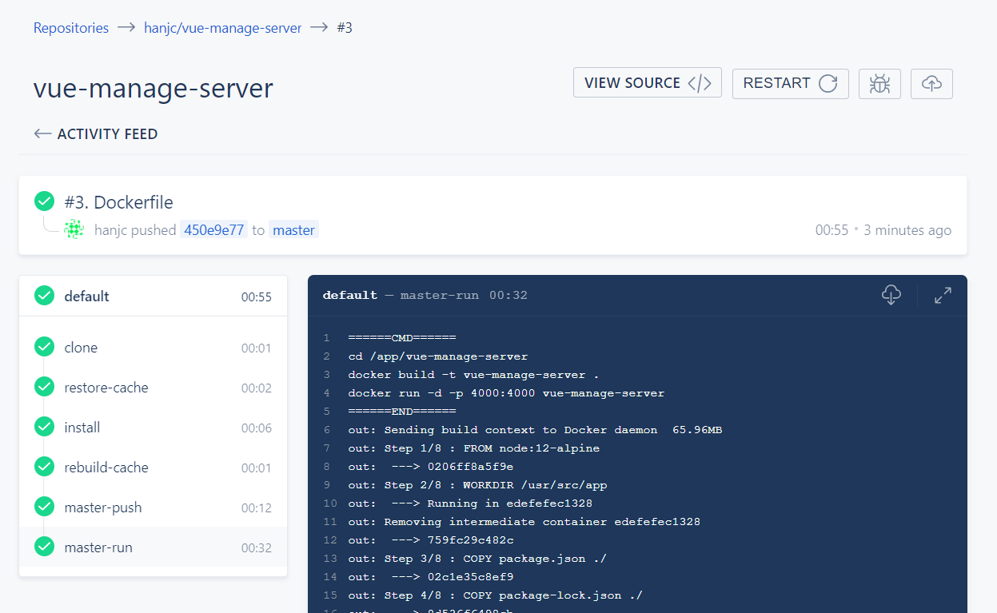Click the vue-manage-server page title
Screen dimensions: 997x613
pyautogui.click(x=154, y=88)
